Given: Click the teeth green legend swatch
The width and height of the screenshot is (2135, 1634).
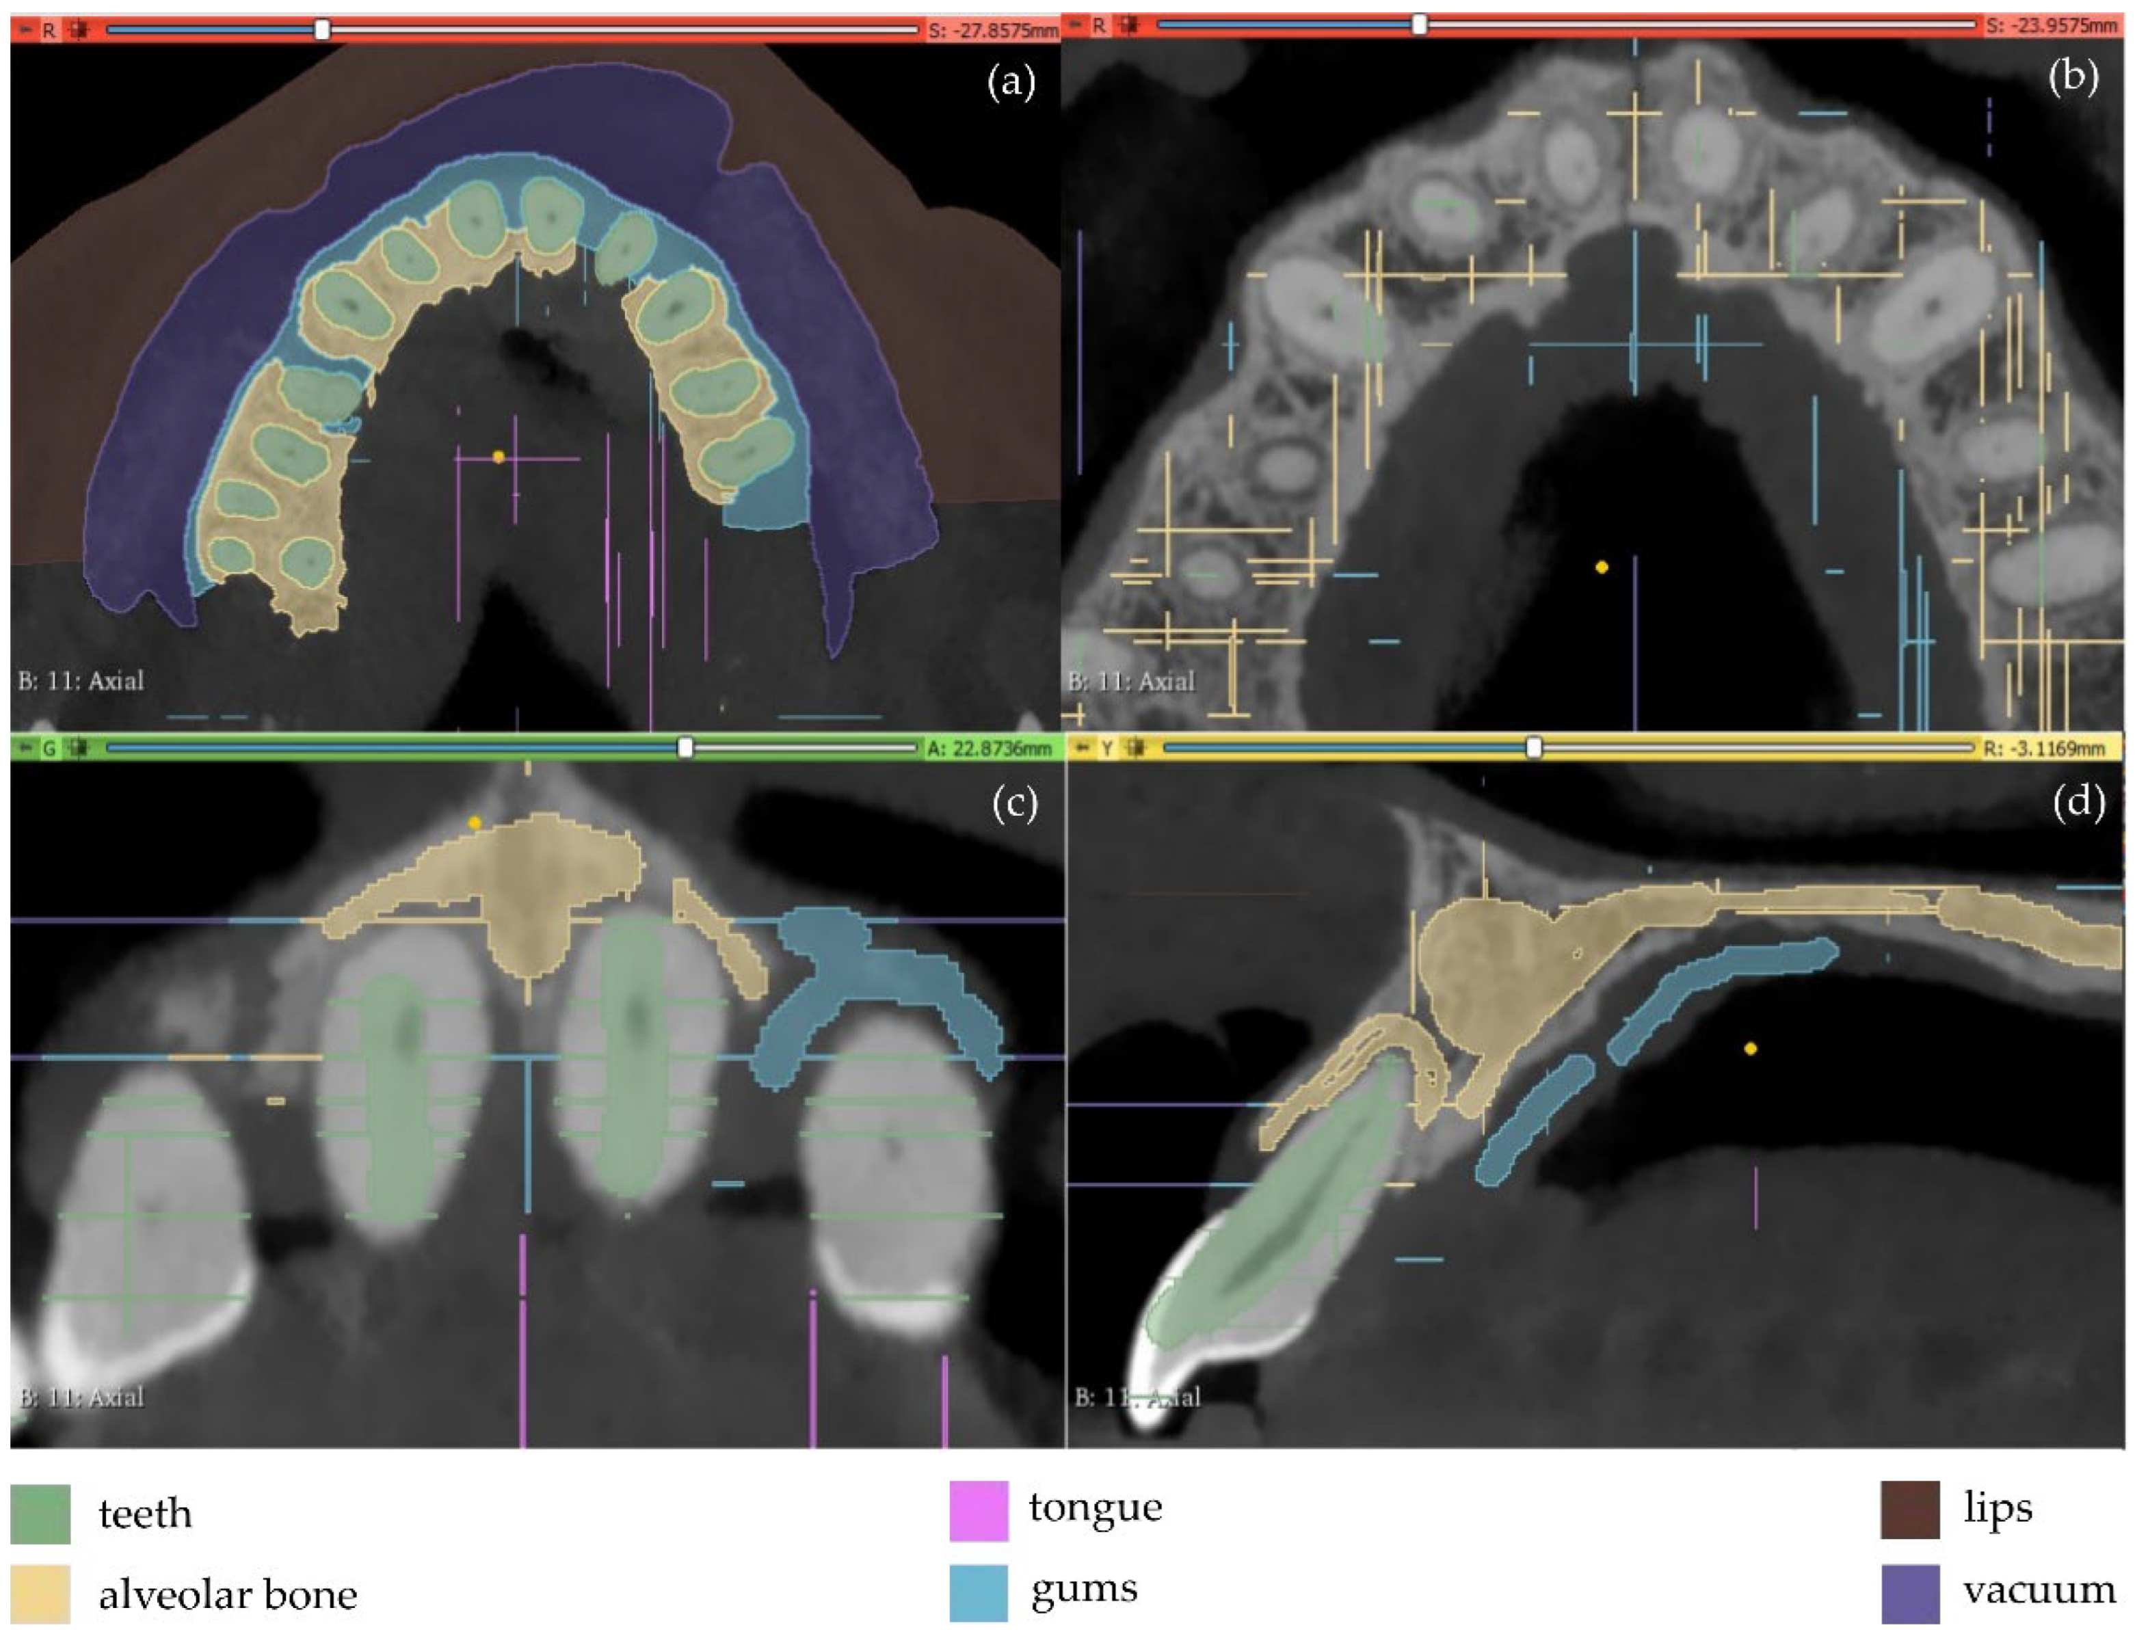Looking at the screenshot, I should tap(40, 1514).
